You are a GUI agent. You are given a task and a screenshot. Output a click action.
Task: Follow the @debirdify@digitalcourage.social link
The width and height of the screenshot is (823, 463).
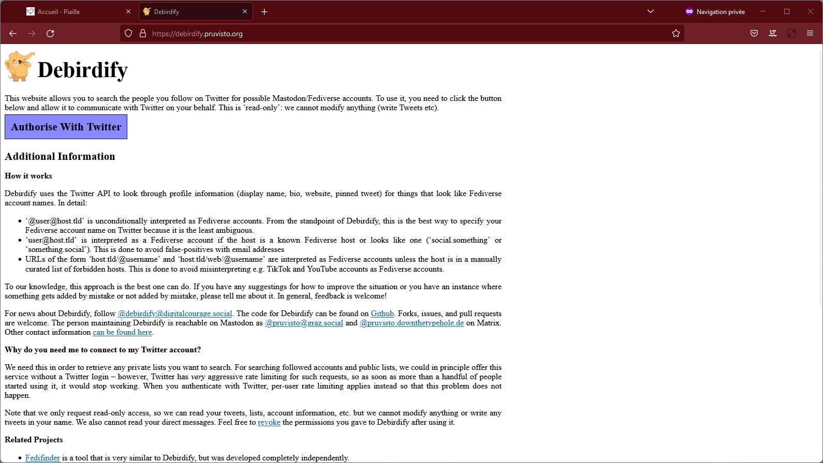[x=174, y=313]
